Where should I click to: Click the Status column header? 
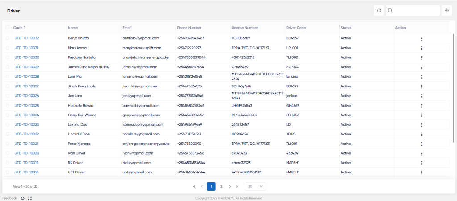point(346,28)
